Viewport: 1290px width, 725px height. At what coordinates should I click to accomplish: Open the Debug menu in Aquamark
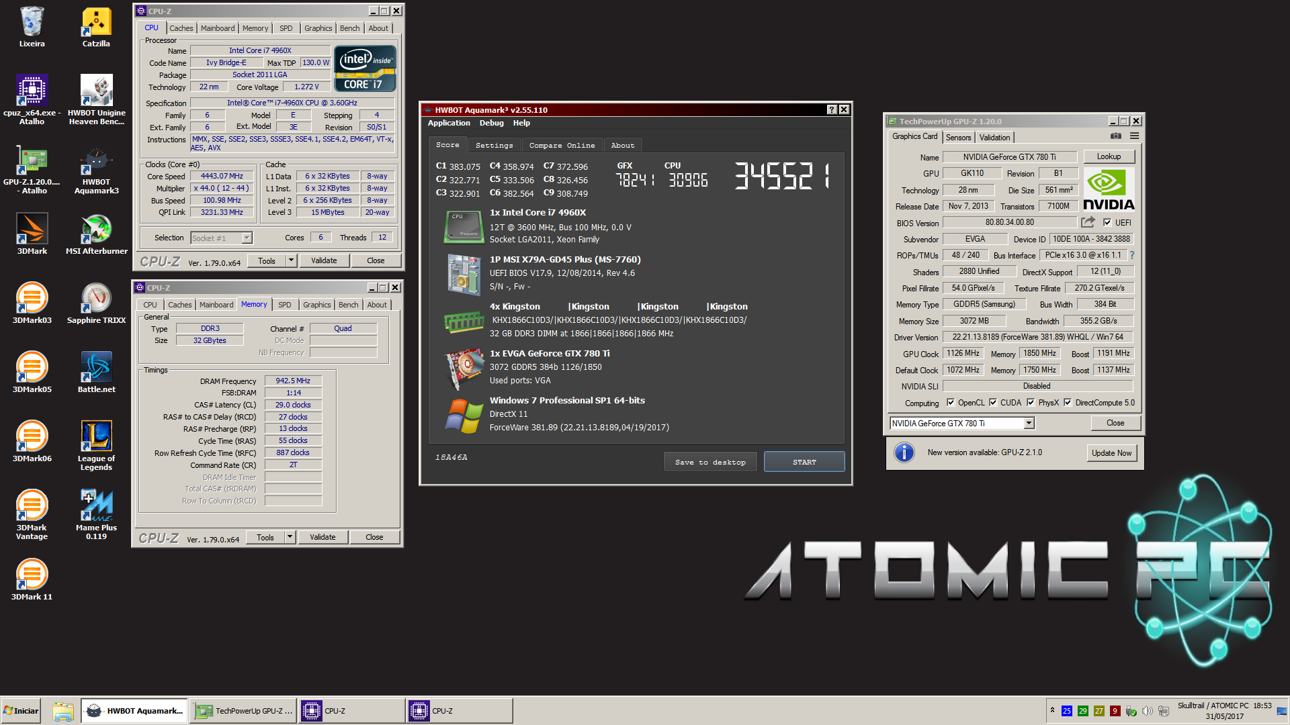click(491, 123)
